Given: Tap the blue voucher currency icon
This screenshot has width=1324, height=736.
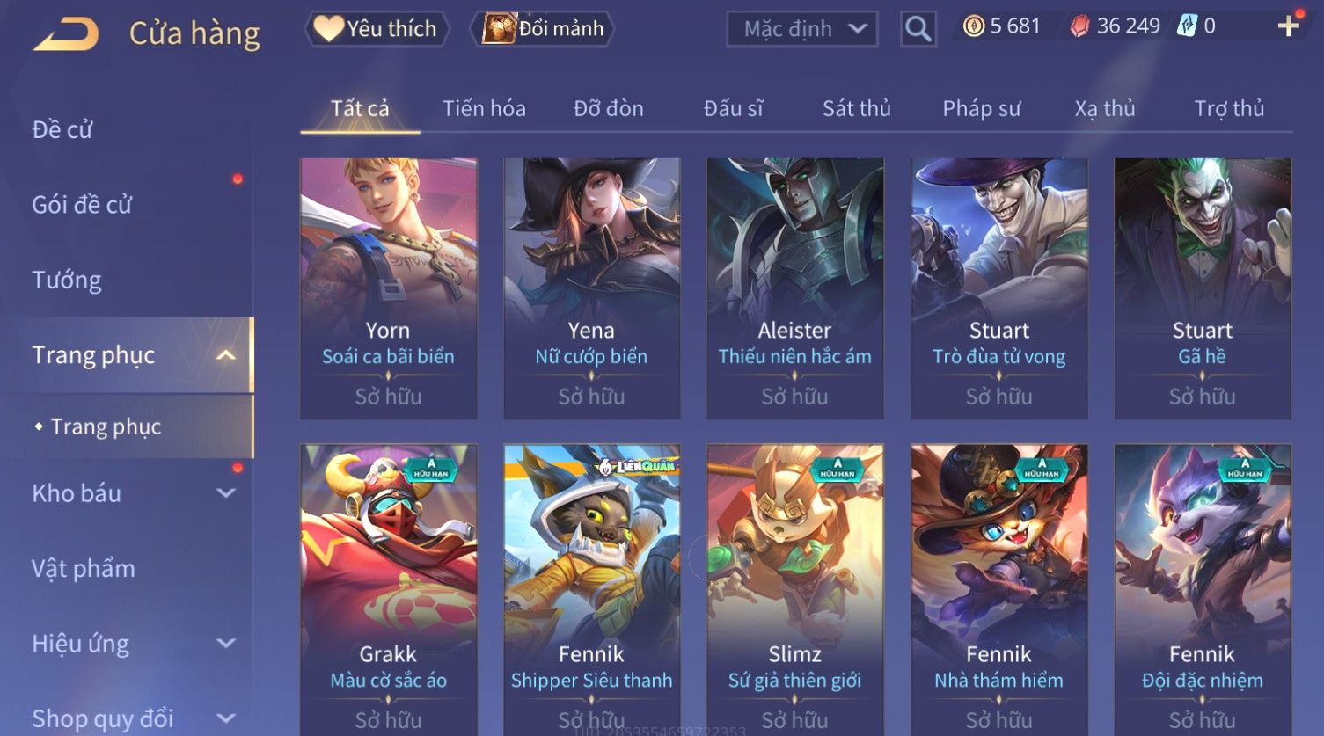Looking at the screenshot, I should click(x=1188, y=26).
